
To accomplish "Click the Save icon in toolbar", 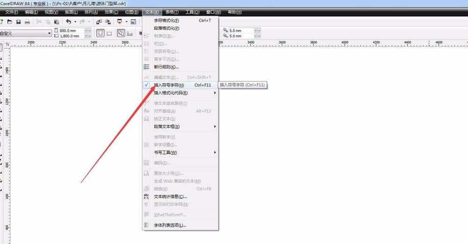I will pos(18,22).
